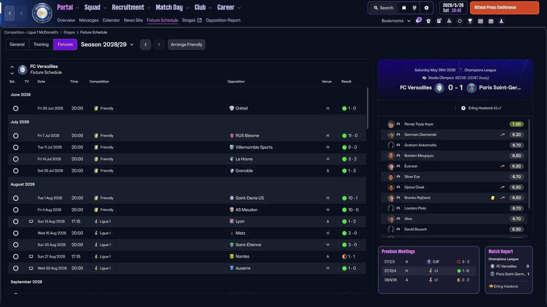Open settings via the gear icon

(x=426, y=8)
